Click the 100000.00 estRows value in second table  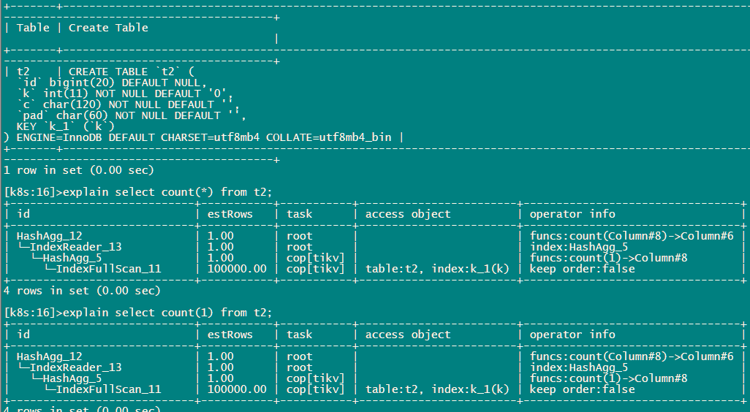[x=237, y=389]
